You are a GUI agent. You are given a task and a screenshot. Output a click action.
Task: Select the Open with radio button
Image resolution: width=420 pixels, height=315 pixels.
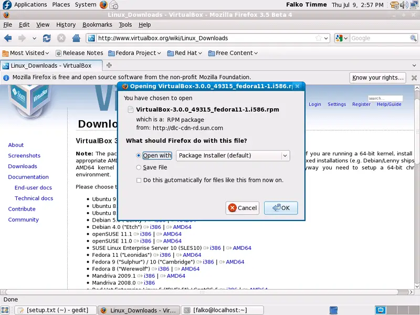[x=139, y=155]
